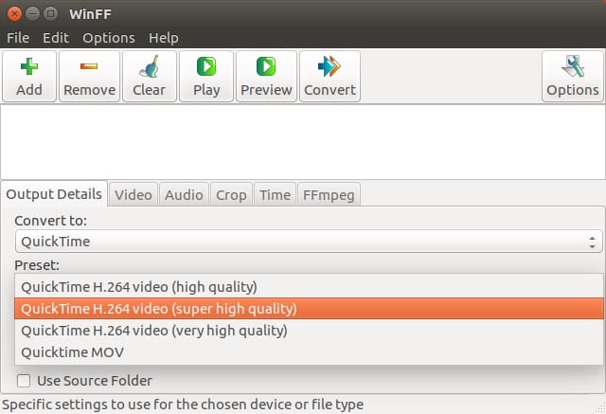Click the Add files toolbar button
The image size is (606, 414).
coord(29,77)
